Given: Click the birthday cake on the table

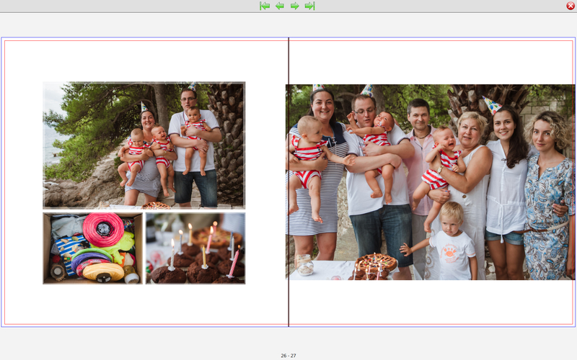Looking at the screenshot, I should click(375, 264).
